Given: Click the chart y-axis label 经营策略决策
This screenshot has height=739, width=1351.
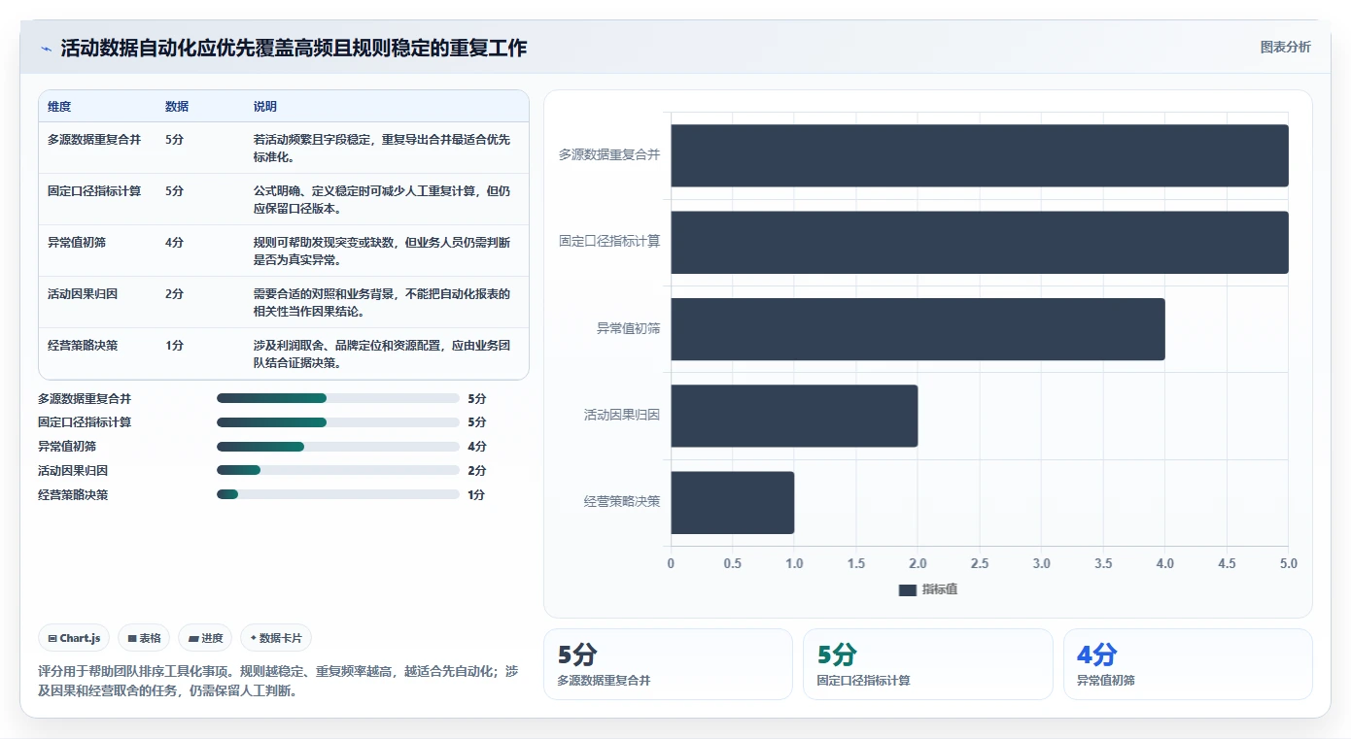Looking at the screenshot, I should pyautogui.click(x=622, y=501).
